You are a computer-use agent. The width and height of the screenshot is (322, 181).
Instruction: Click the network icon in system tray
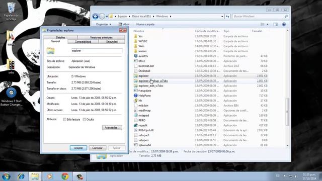click(x=291, y=176)
